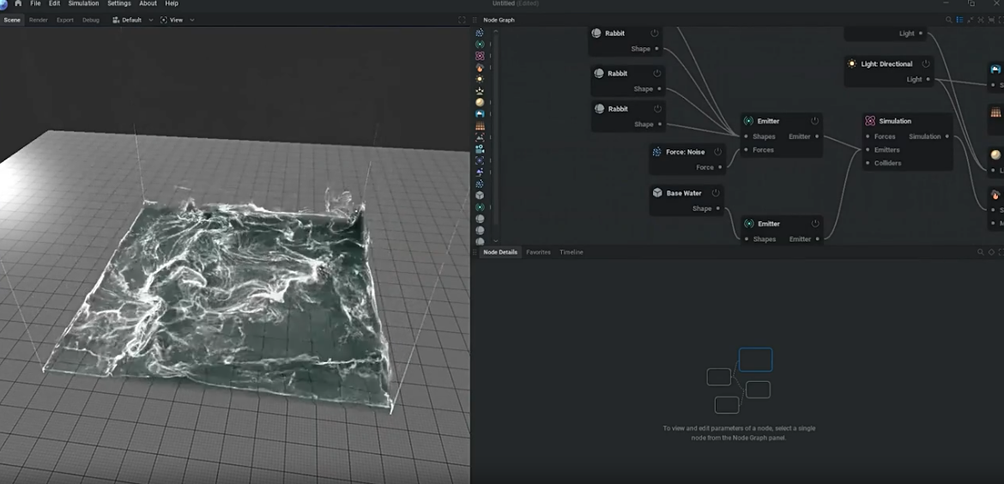
Task: Toggle the power button on the topmost Rabbit node
Action: [x=655, y=33]
